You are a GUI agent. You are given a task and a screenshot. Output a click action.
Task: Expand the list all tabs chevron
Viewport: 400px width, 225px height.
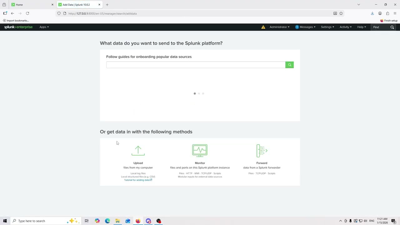tap(359, 5)
